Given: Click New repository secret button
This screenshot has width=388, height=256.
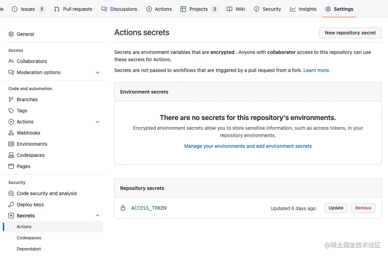Looking at the screenshot, I should pyautogui.click(x=350, y=33).
